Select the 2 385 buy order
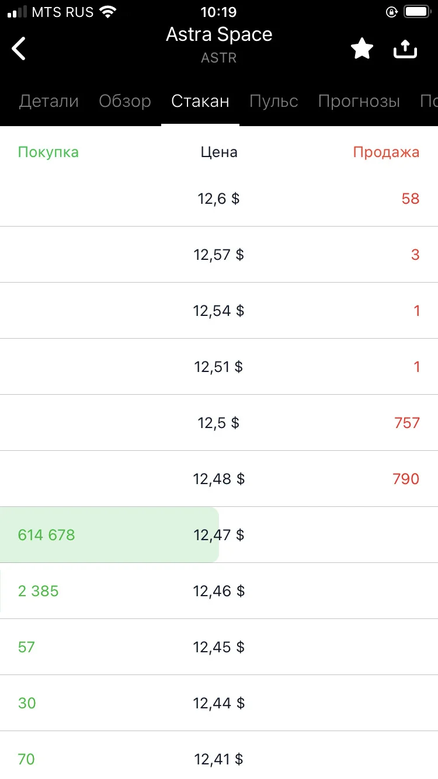 pos(39,591)
